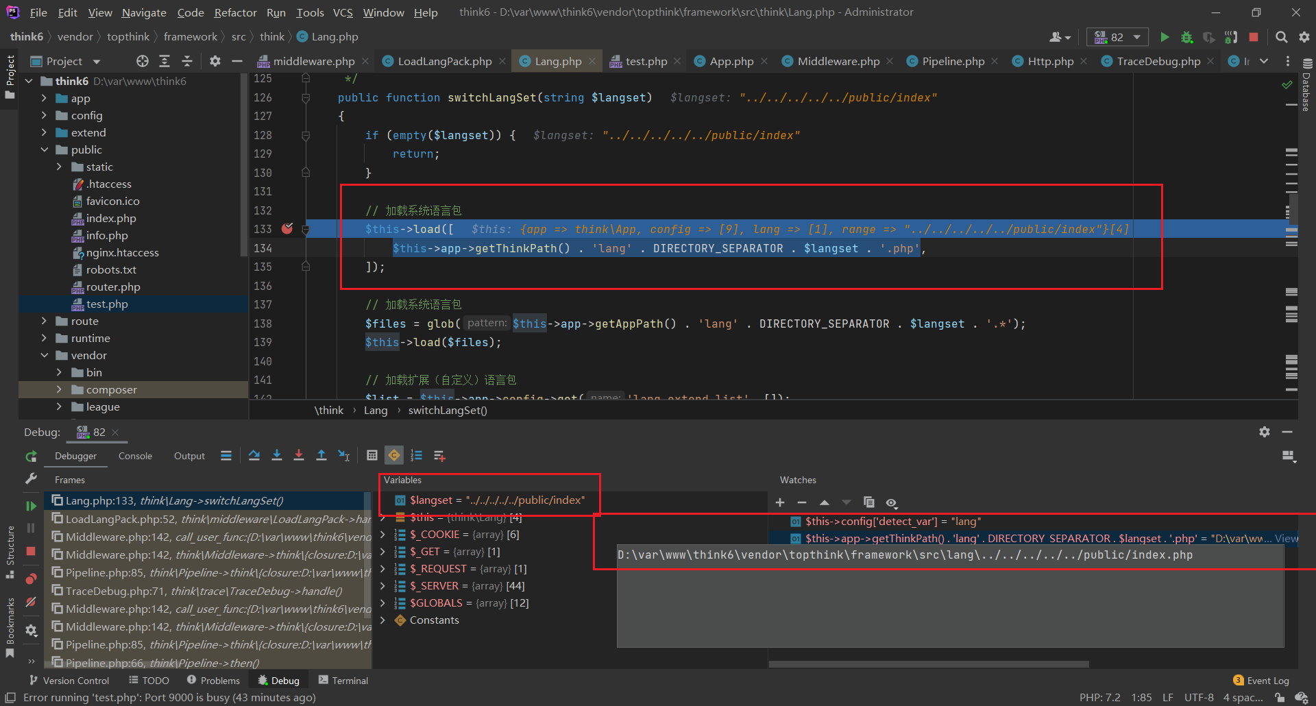
Task: Click the Step Out debug icon
Action: (321, 456)
